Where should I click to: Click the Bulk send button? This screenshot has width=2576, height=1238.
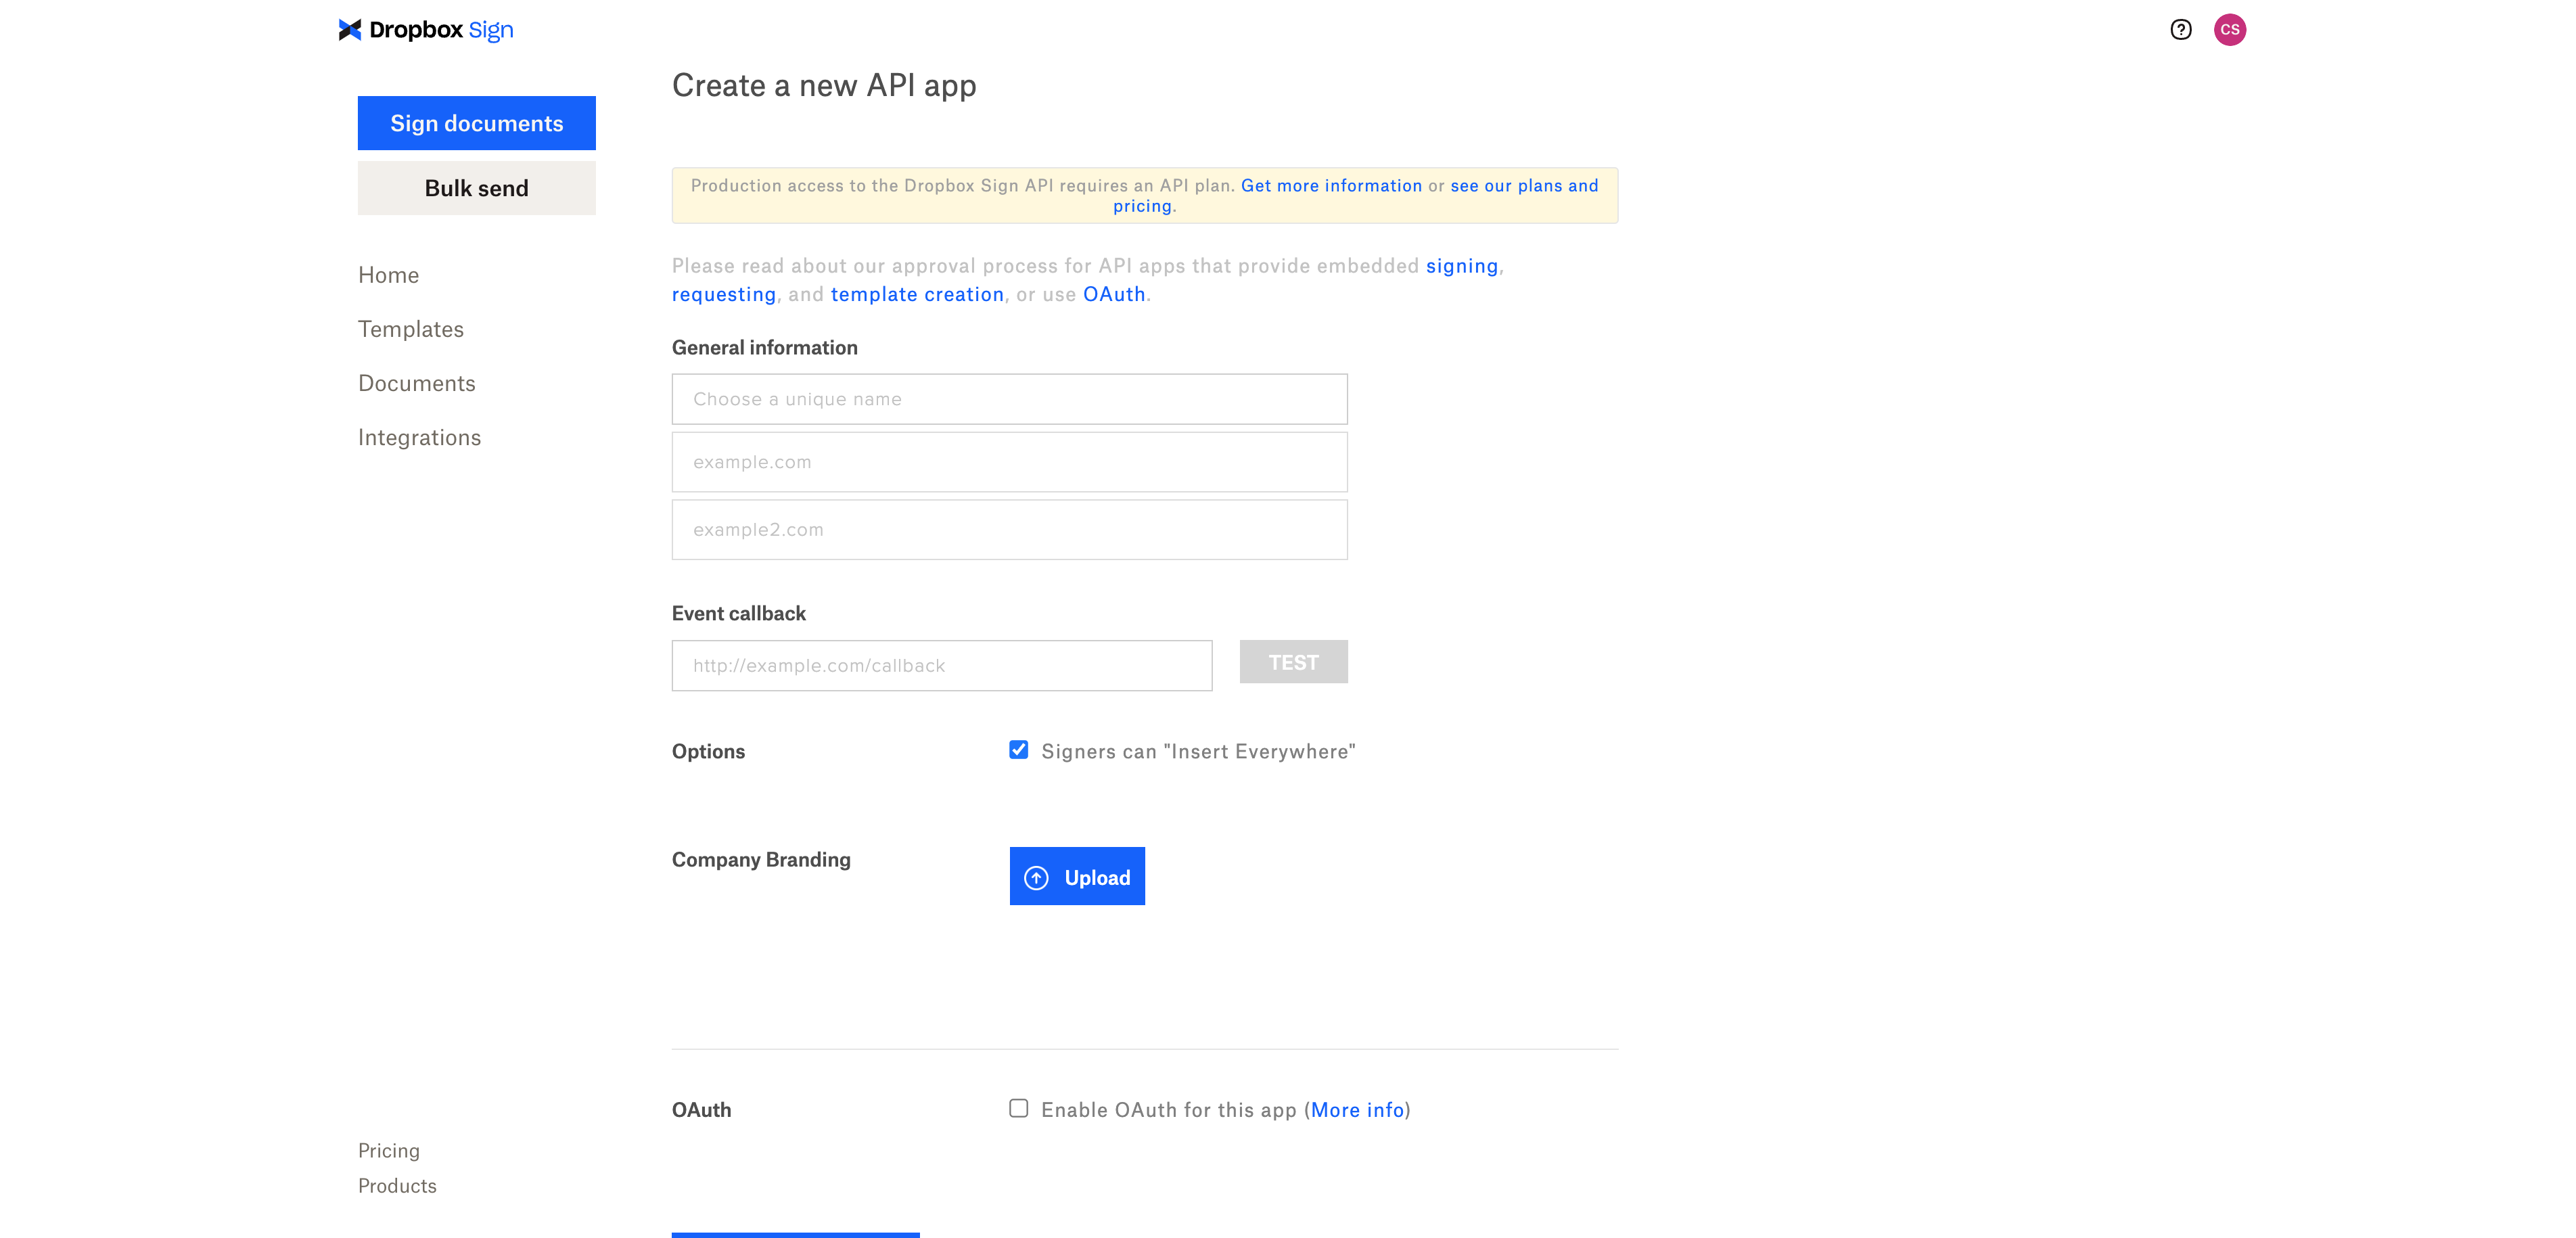pyautogui.click(x=477, y=187)
